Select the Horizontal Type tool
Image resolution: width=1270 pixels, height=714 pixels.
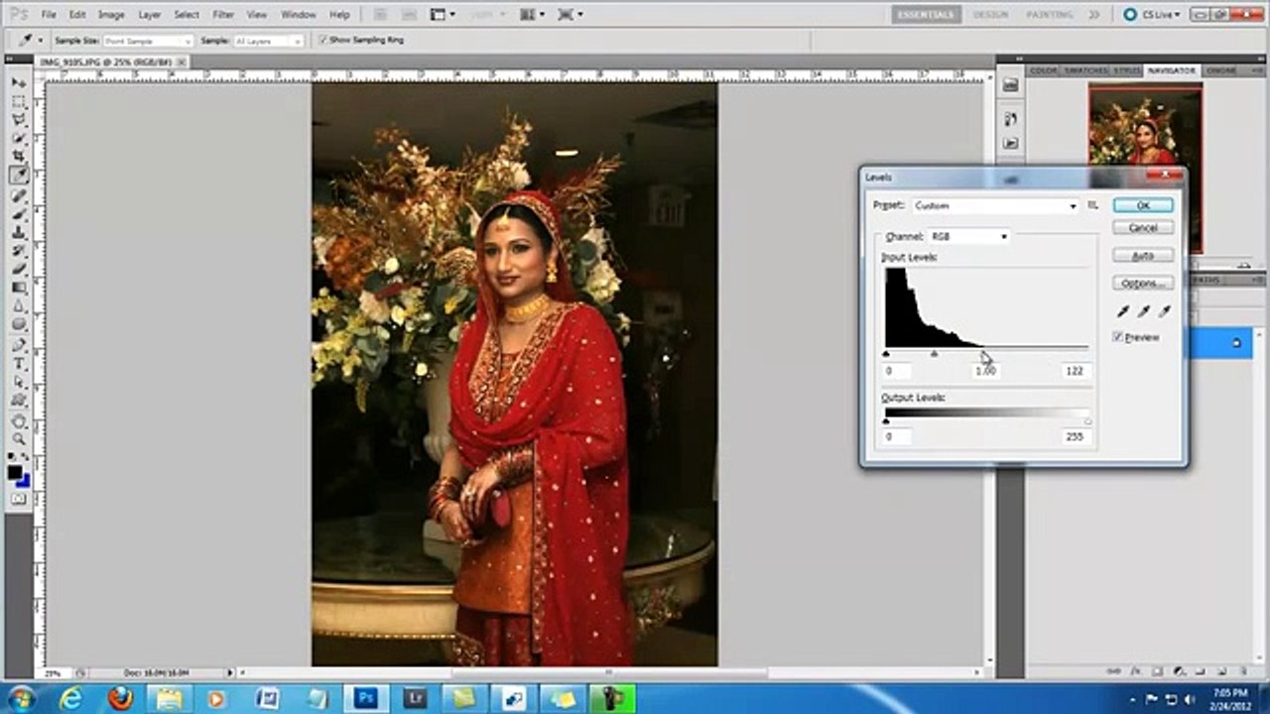(x=19, y=364)
